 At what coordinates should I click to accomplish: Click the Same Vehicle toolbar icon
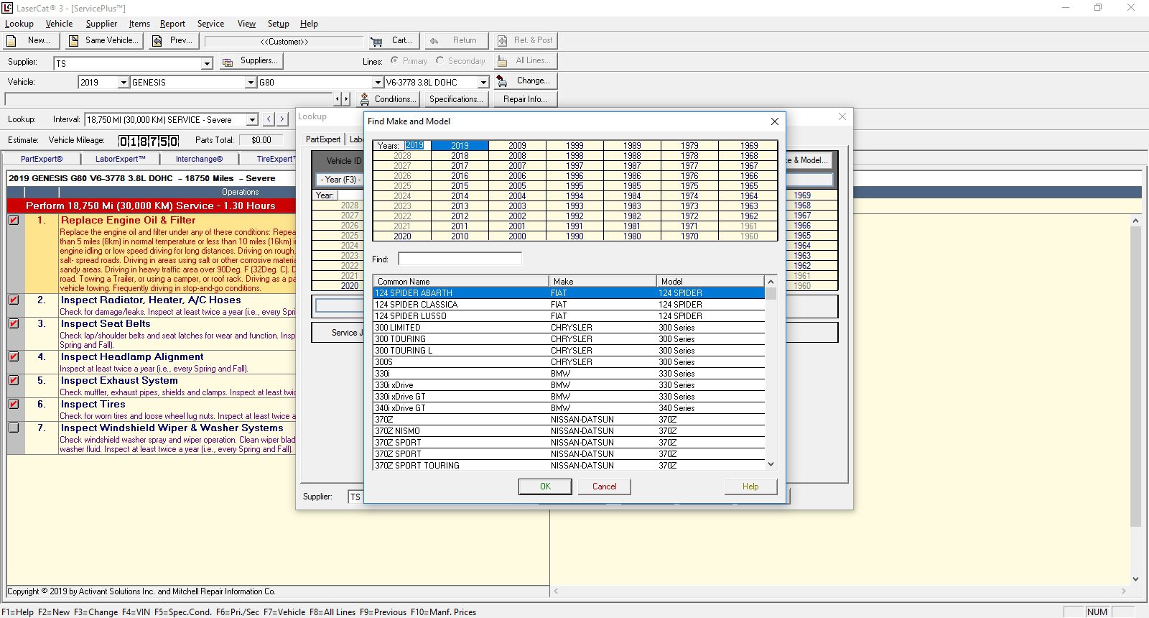point(74,41)
